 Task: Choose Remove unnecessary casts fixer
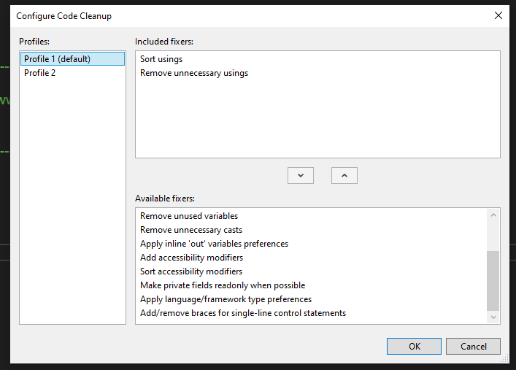[x=191, y=230]
